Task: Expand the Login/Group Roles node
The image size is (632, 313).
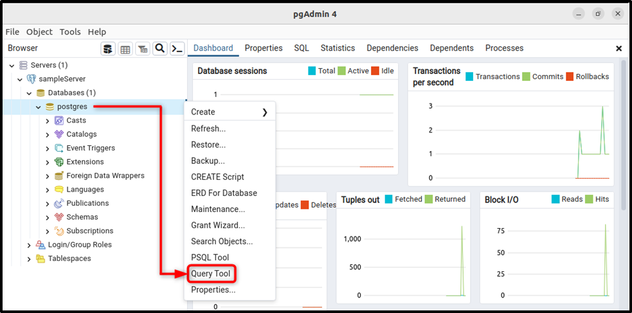Action: coord(29,245)
